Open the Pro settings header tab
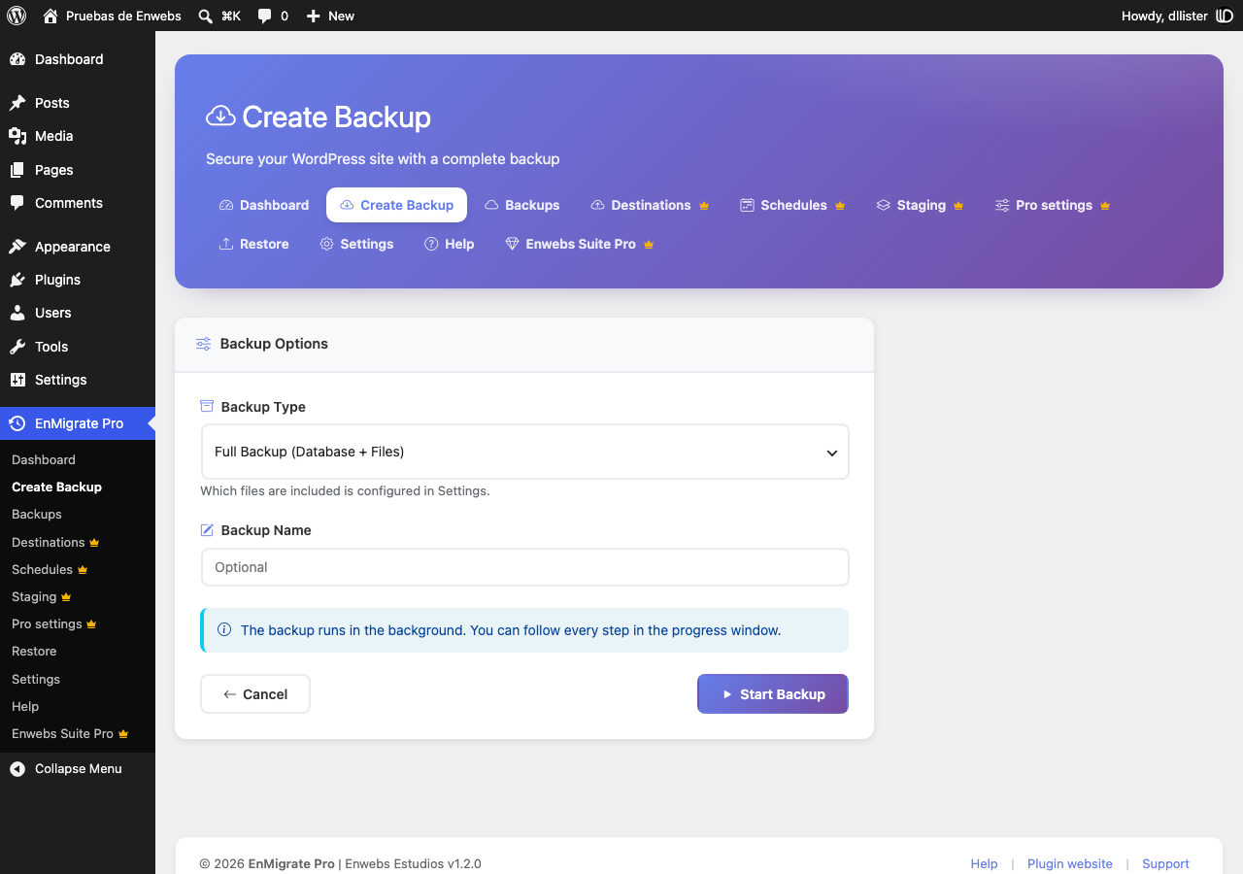The height and width of the screenshot is (874, 1243). pyautogui.click(x=1053, y=205)
